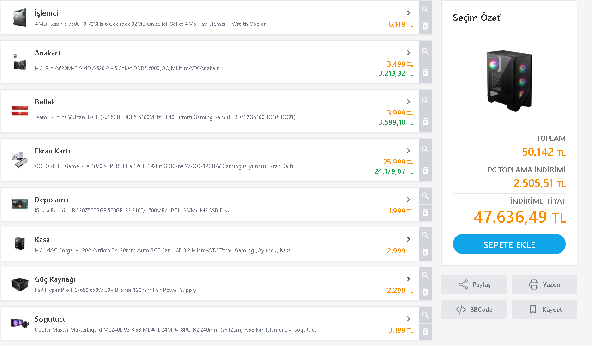Click the large case image in Seçim Özeti
This screenshot has height=346, width=592.
click(509, 81)
